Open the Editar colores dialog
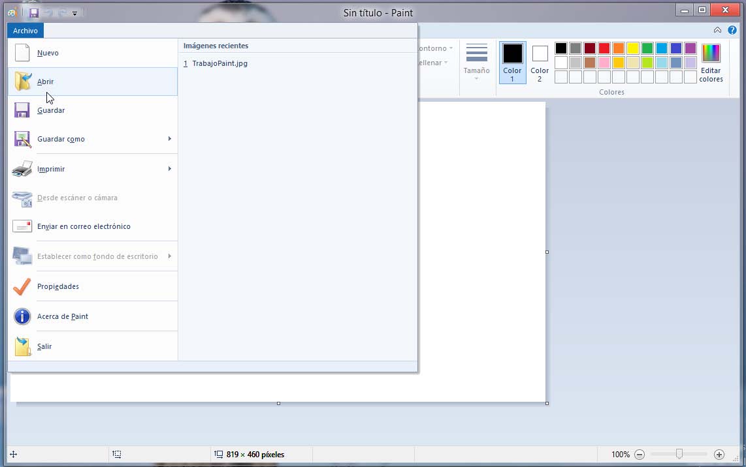746x467 pixels. tap(711, 63)
